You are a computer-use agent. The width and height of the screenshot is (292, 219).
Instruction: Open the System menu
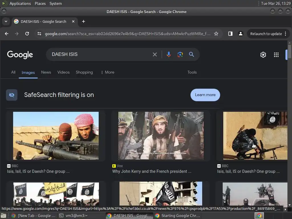pos(56,3)
